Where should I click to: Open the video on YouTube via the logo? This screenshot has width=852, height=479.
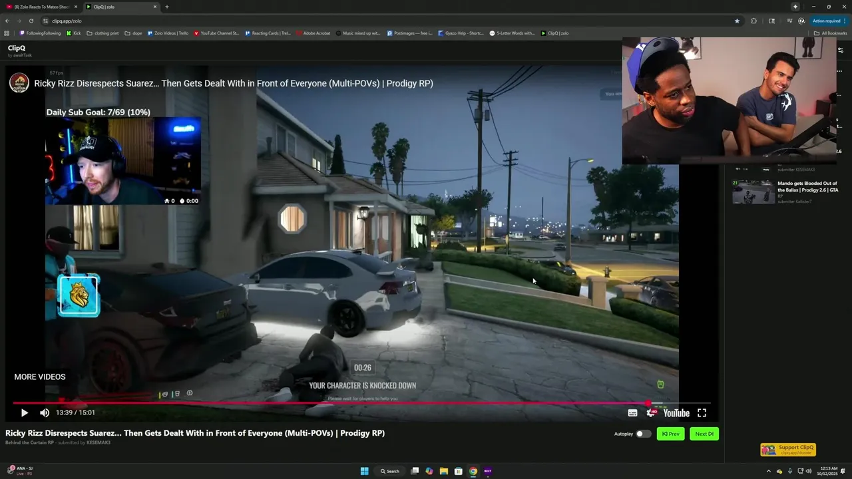(676, 413)
